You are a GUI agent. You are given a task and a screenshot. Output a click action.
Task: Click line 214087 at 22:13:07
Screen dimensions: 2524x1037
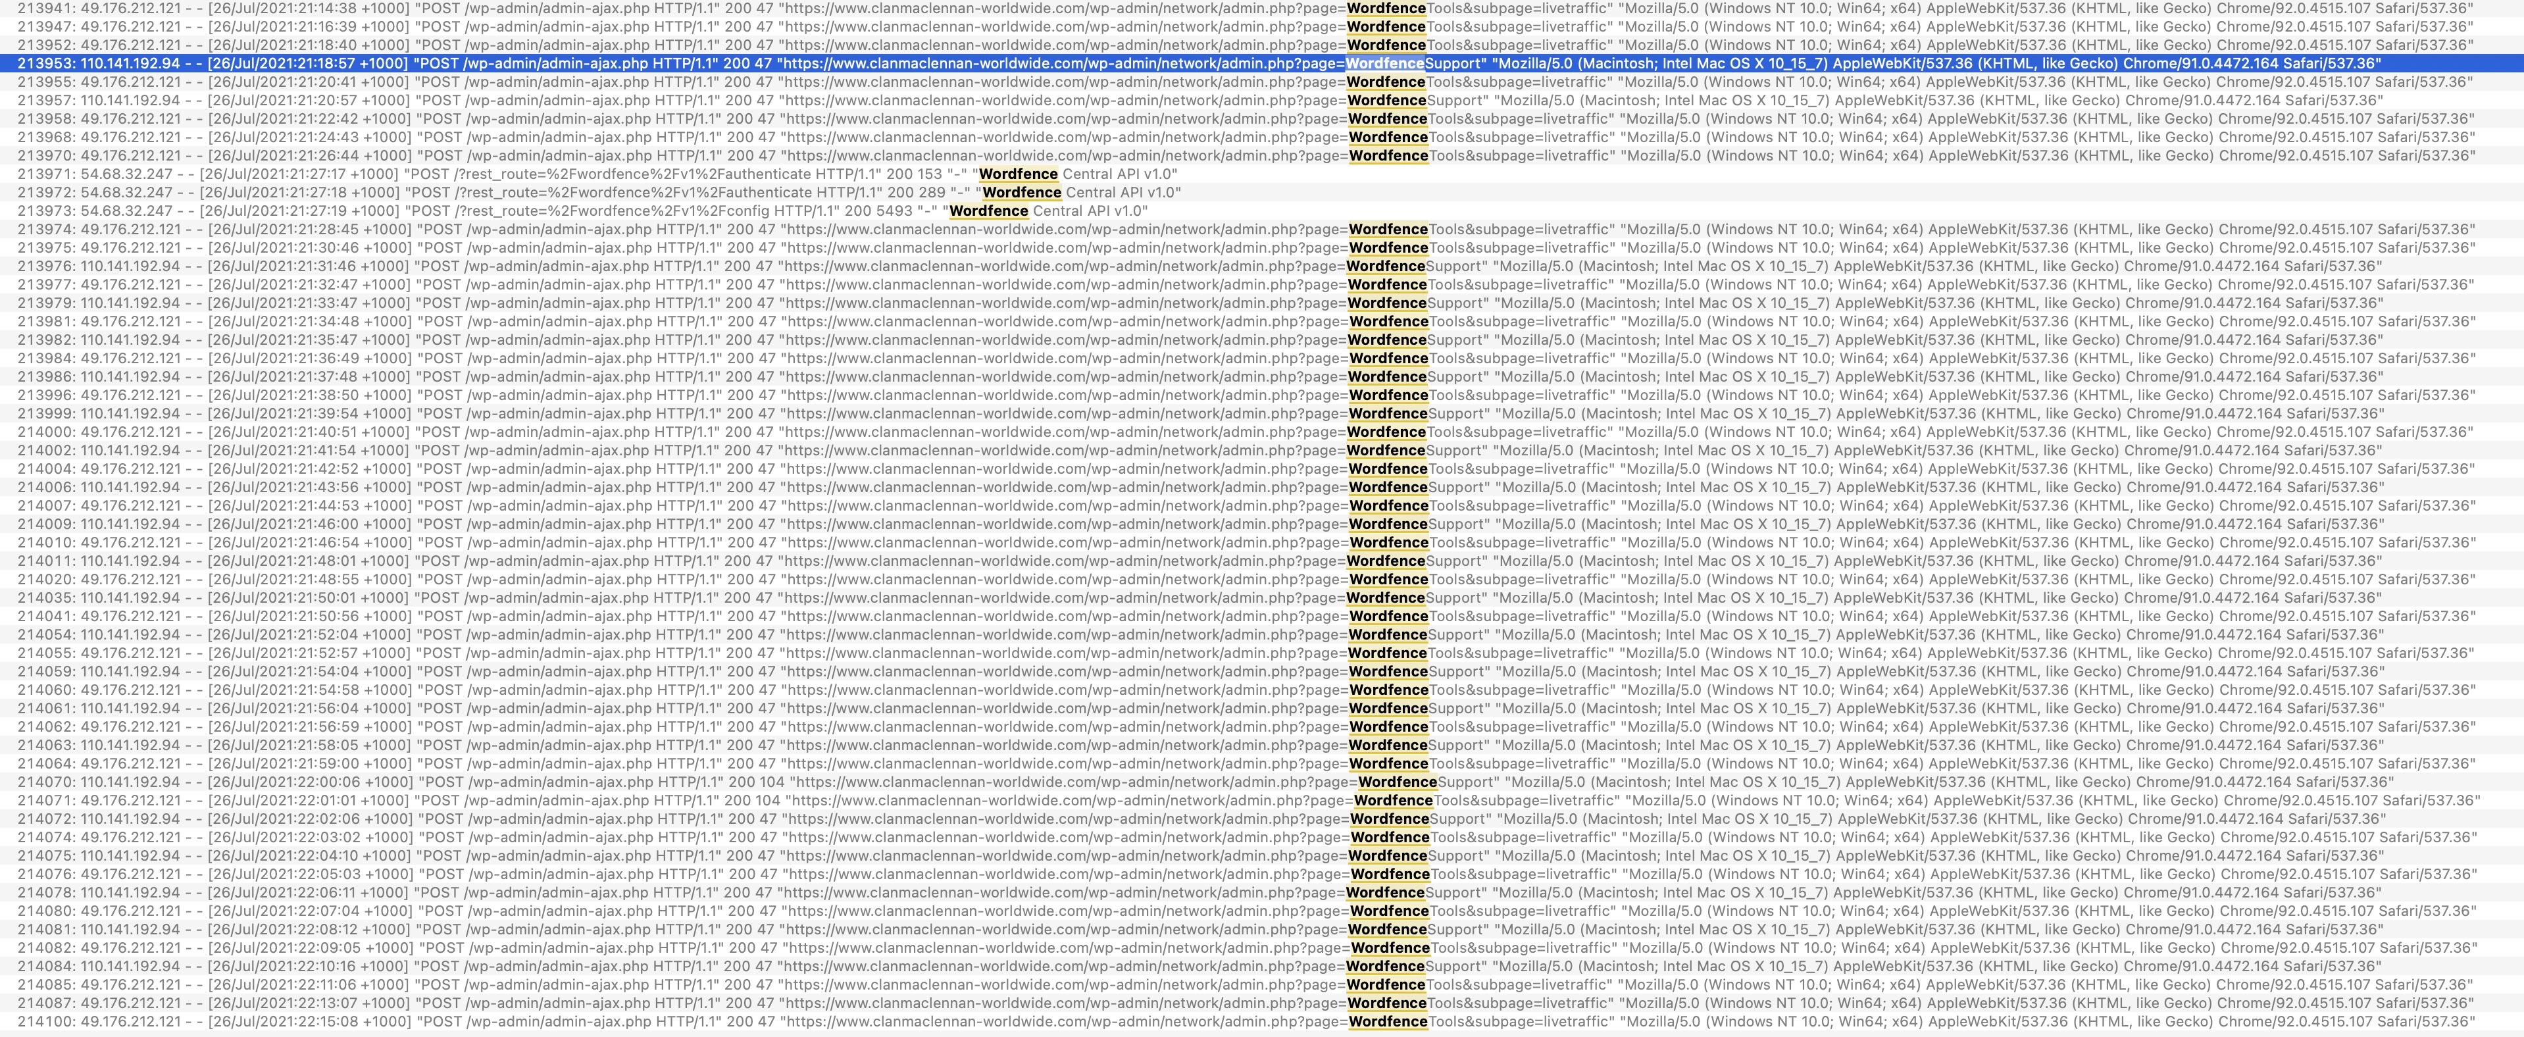tap(1262, 1003)
